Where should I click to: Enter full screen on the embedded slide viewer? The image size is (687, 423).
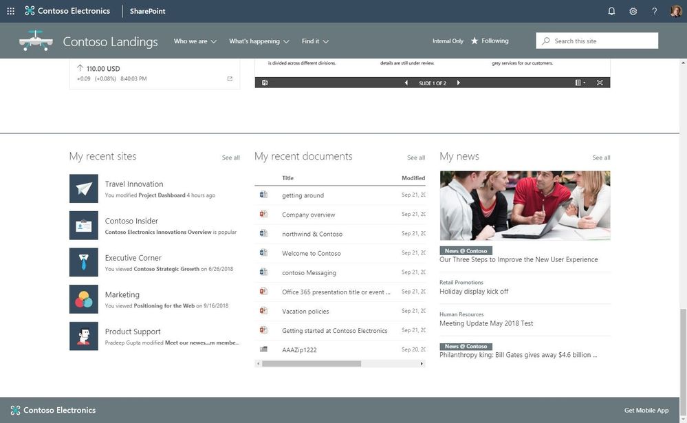(x=599, y=82)
